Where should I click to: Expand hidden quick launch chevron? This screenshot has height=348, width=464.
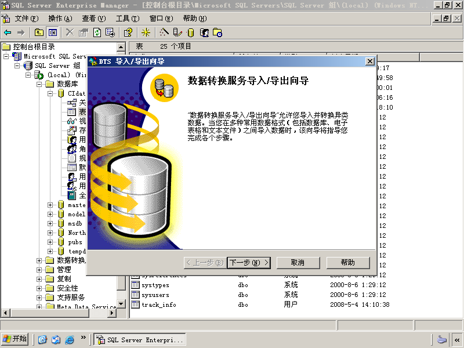pyautogui.click(x=83, y=338)
